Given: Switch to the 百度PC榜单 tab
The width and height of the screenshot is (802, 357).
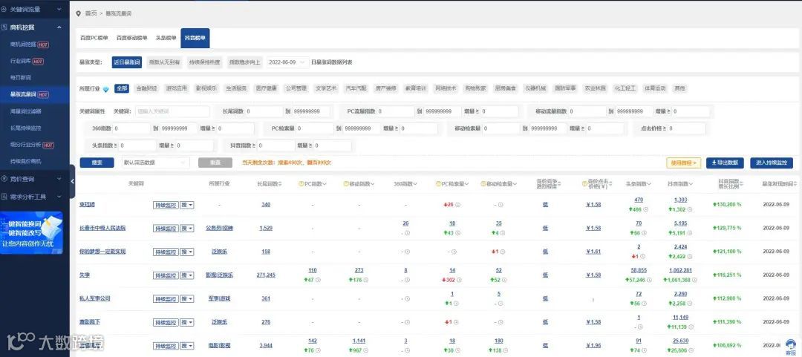Looking at the screenshot, I should click(94, 38).
